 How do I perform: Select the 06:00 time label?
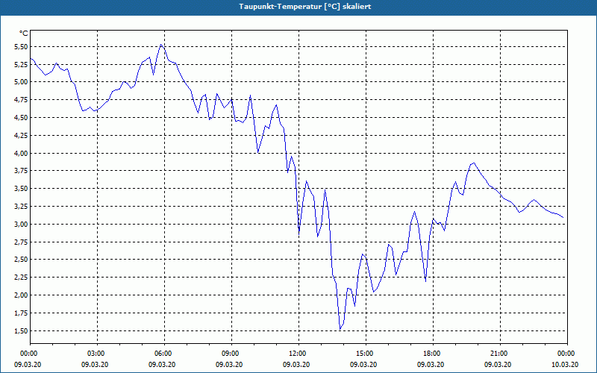(164, 354)
